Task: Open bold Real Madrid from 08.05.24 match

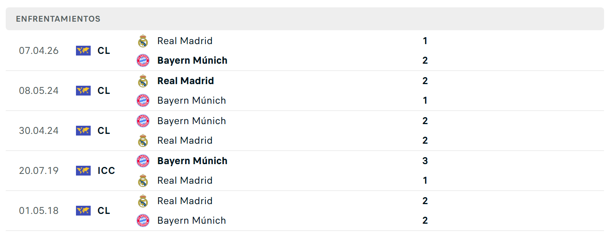Action: coord(185,81)
